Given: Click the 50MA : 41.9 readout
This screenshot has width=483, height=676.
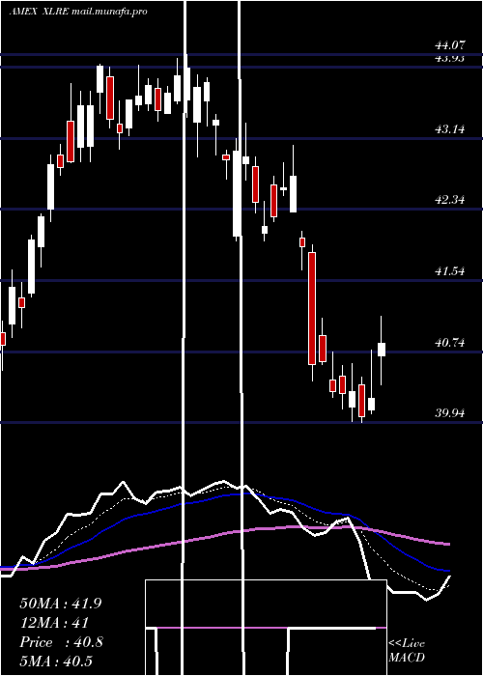Looking at the screenshot, I should coord(61,604).
